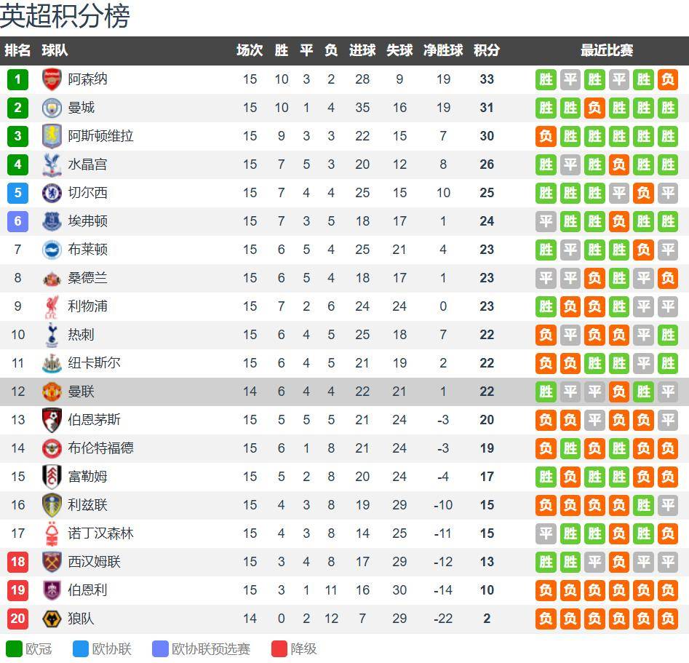Image resolution: width=689 pixels, height=663 pixels.
Task: Click the Manchester City crest icon
Action: point(52,108)
